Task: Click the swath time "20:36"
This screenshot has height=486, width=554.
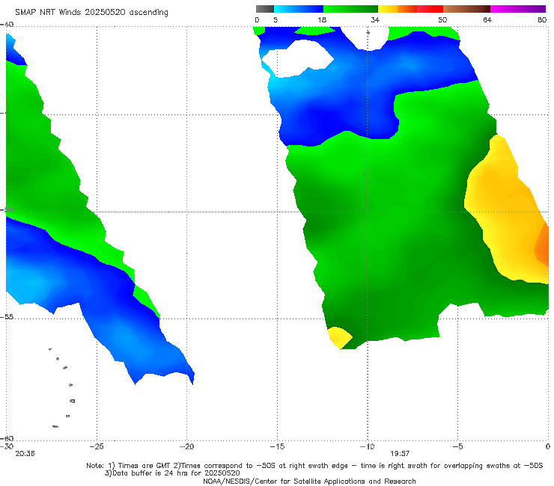Action: tap(25, 454)
